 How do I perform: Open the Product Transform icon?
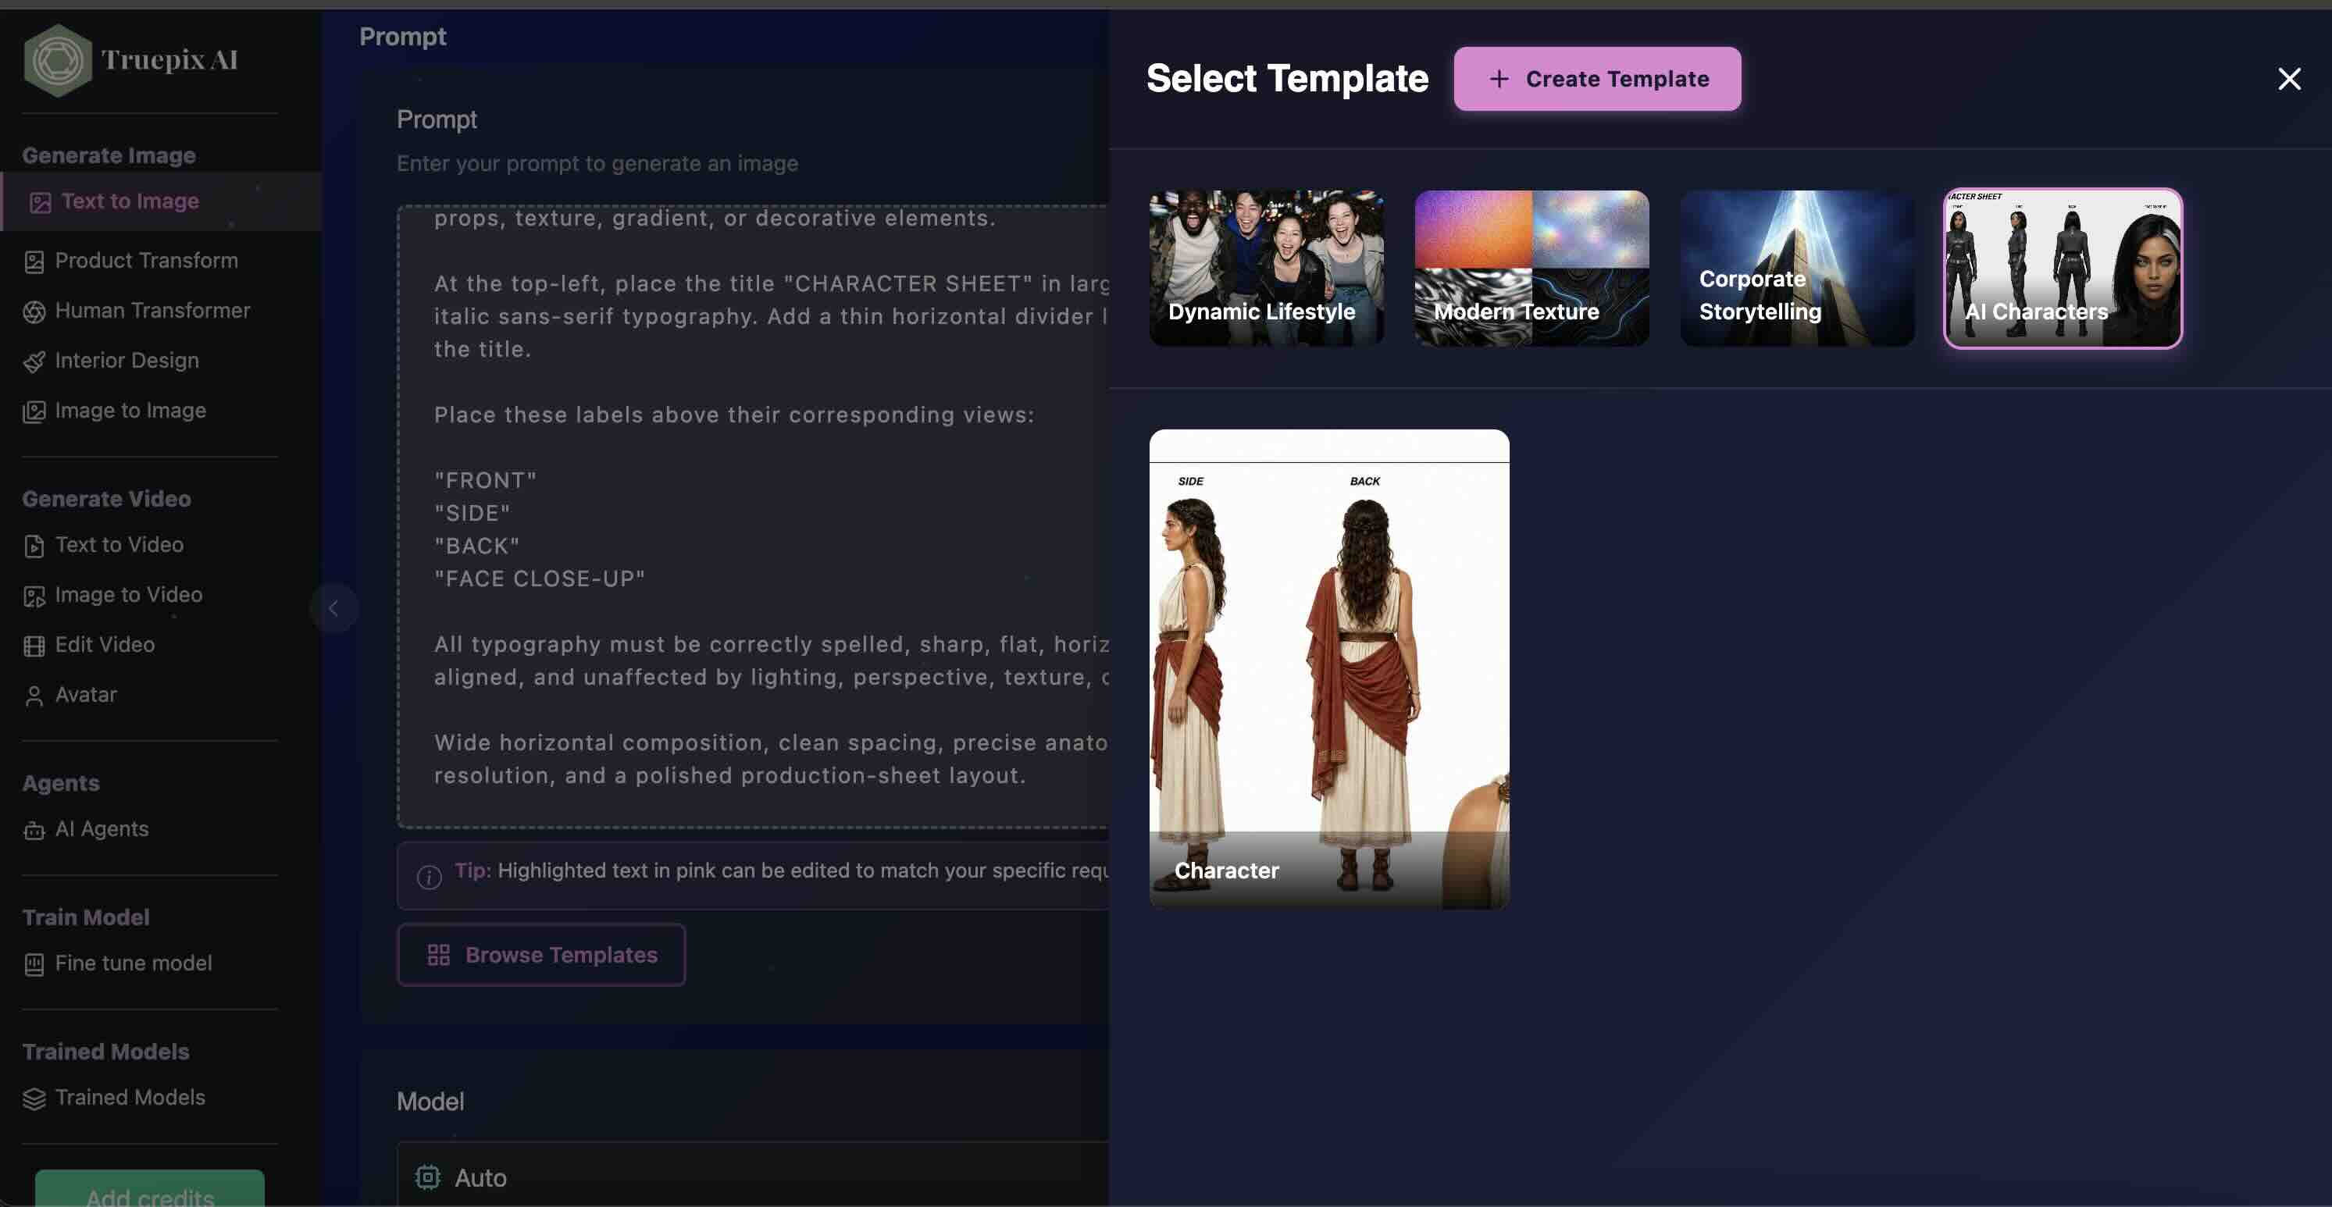(34, 262)
